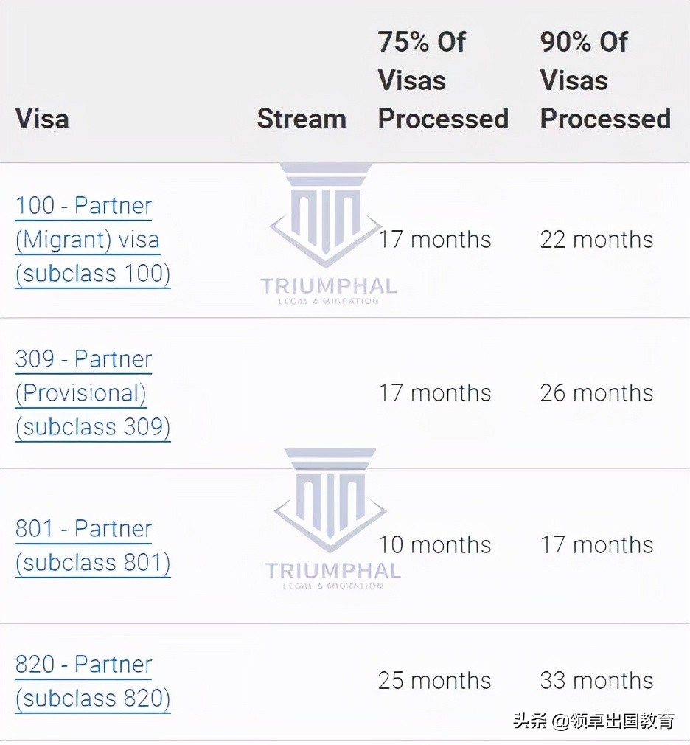Select the 33 months cell for subclass 820
This screenshot has width=690, height=745.
[597, 681]
